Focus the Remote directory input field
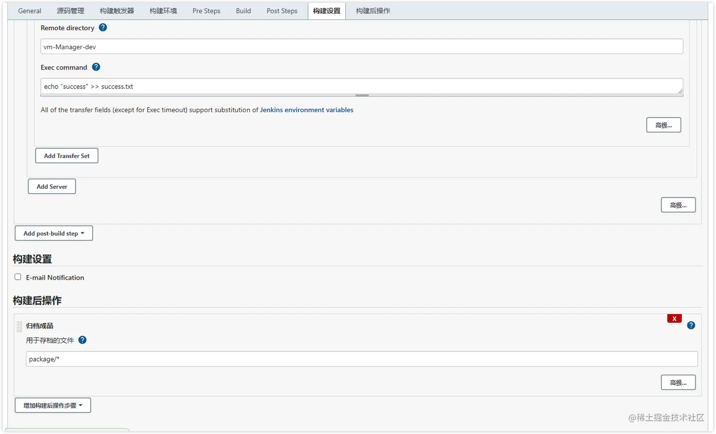 pyautogui.click(x=362, y=46)
